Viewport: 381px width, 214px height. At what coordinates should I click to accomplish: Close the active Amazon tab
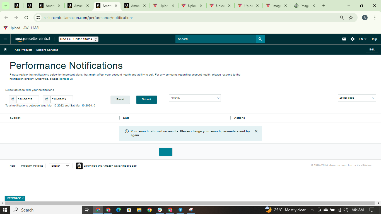click(x=116, y=6)
